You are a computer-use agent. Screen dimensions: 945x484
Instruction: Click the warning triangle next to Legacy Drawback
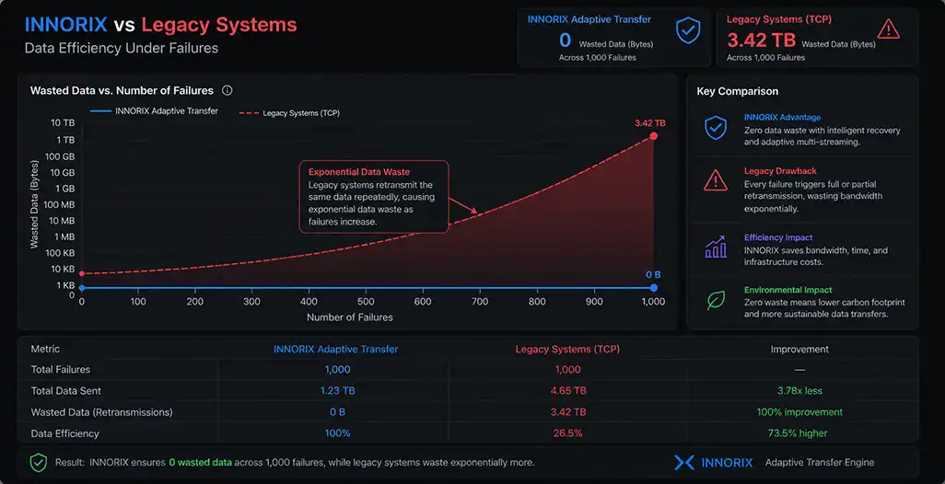(716, 180)
